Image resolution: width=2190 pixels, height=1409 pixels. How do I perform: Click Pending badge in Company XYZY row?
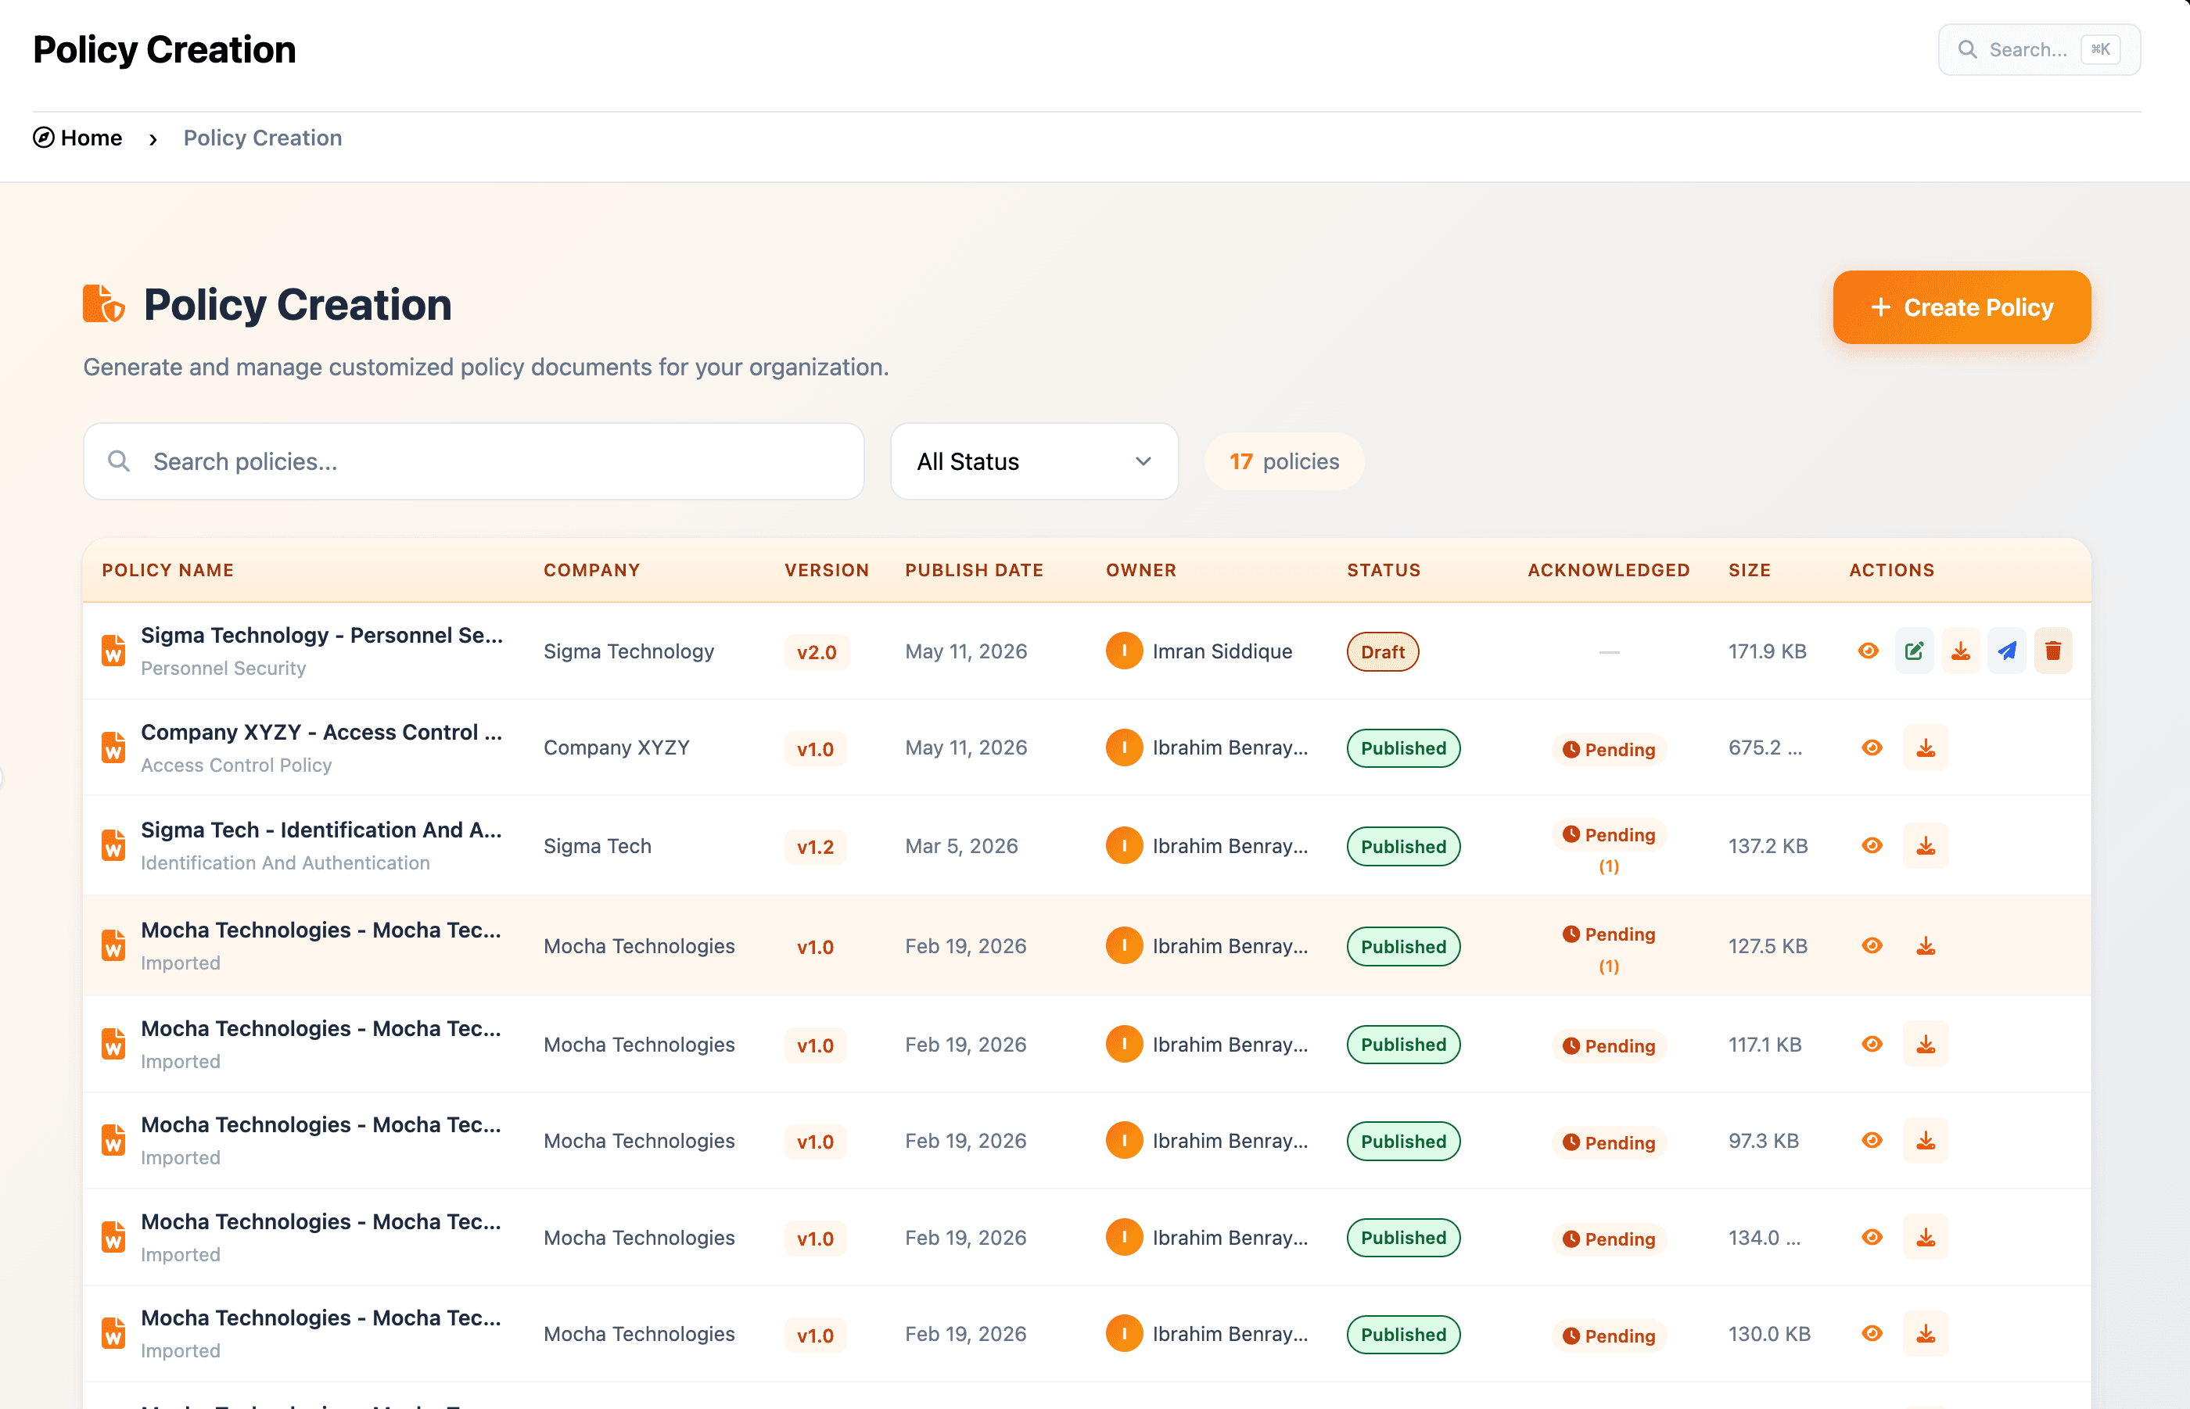(1608, 749)
